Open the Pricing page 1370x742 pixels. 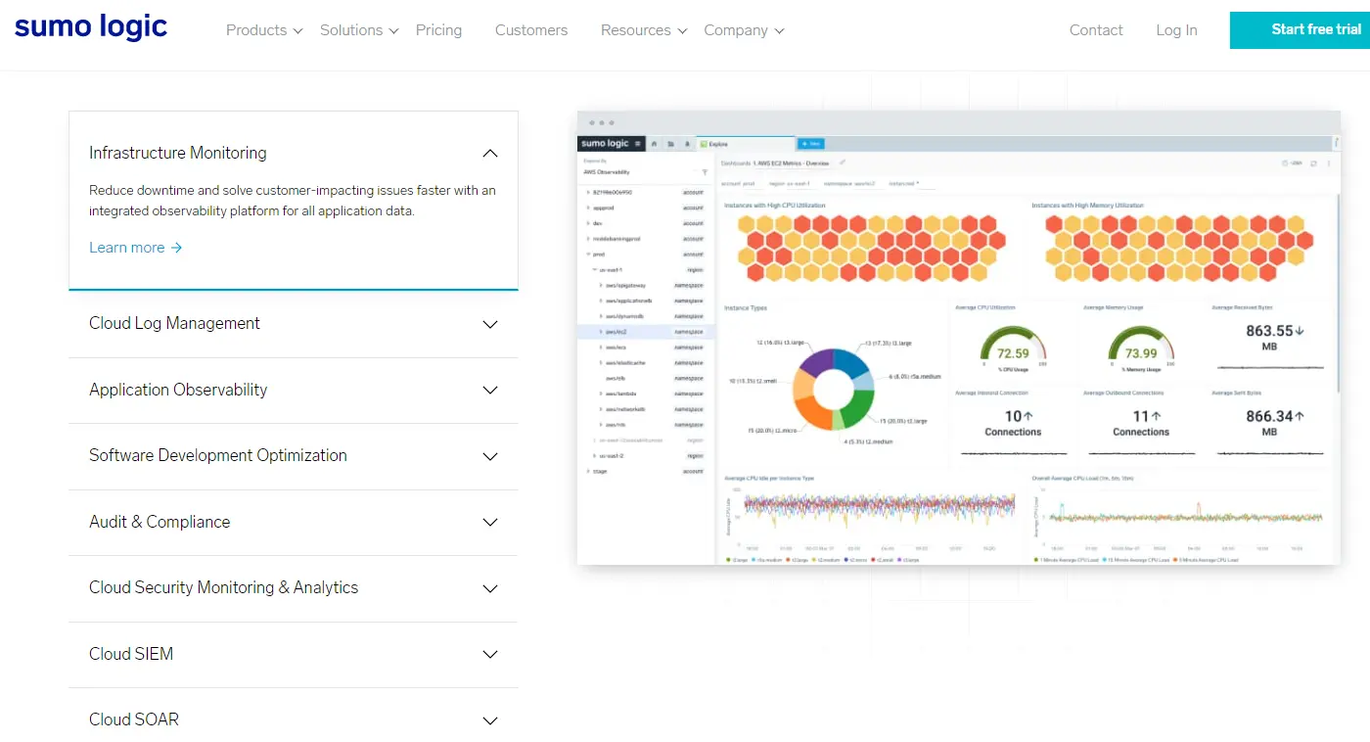(x=438, y=30)
